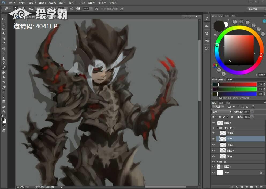Click the LAB color mode button
266x189 pixels.
230,98
